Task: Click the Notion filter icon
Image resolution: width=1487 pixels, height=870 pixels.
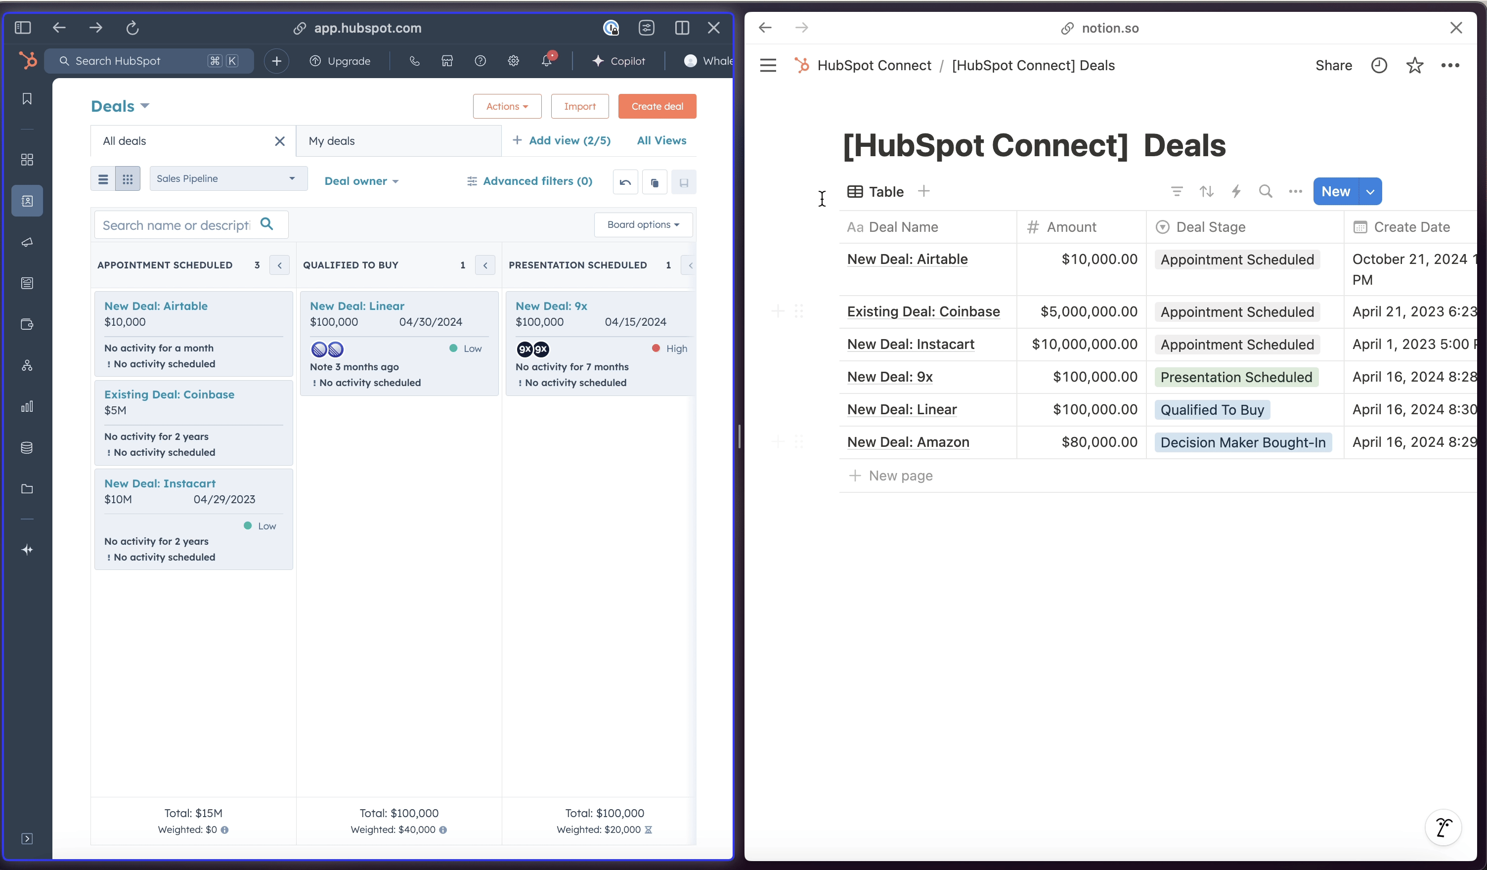Action: [x=1177, y=191]
